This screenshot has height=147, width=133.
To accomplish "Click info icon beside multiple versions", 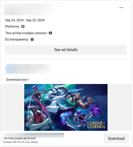I will click(x=50, y=33).
